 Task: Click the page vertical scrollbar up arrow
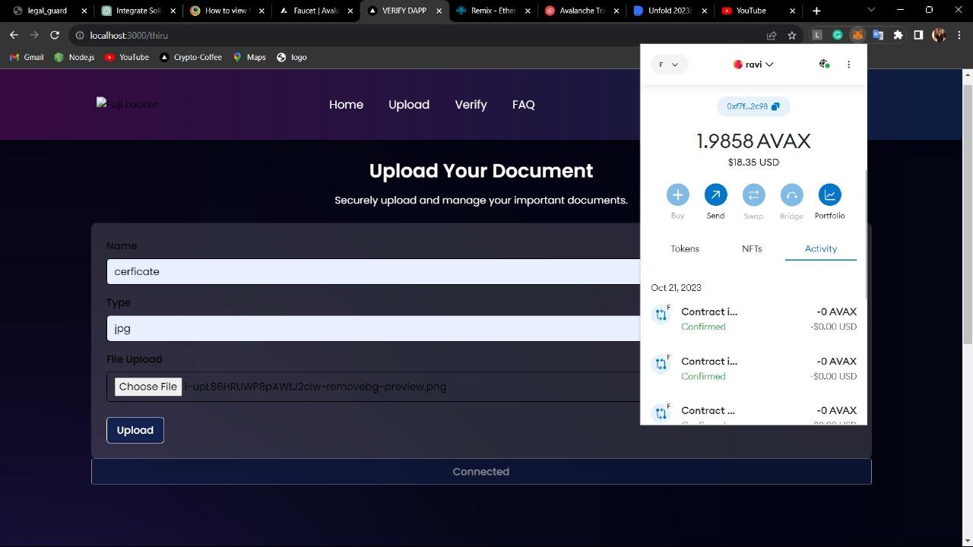pyautogui.click(x=968, y=74)
